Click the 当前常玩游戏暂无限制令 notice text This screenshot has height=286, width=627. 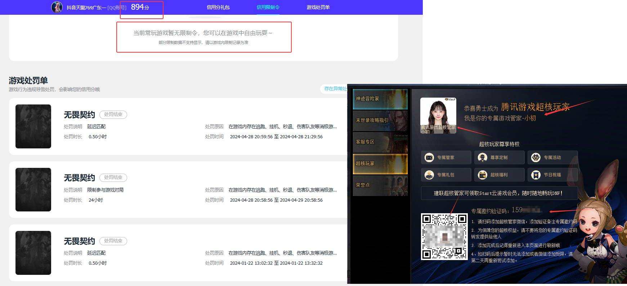click(203, 33)
